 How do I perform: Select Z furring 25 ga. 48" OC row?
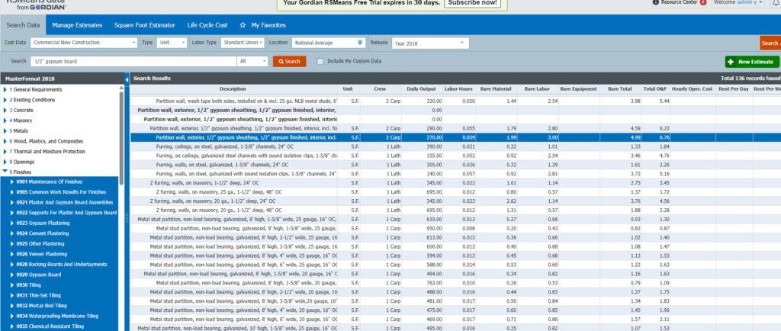[456, 192]
